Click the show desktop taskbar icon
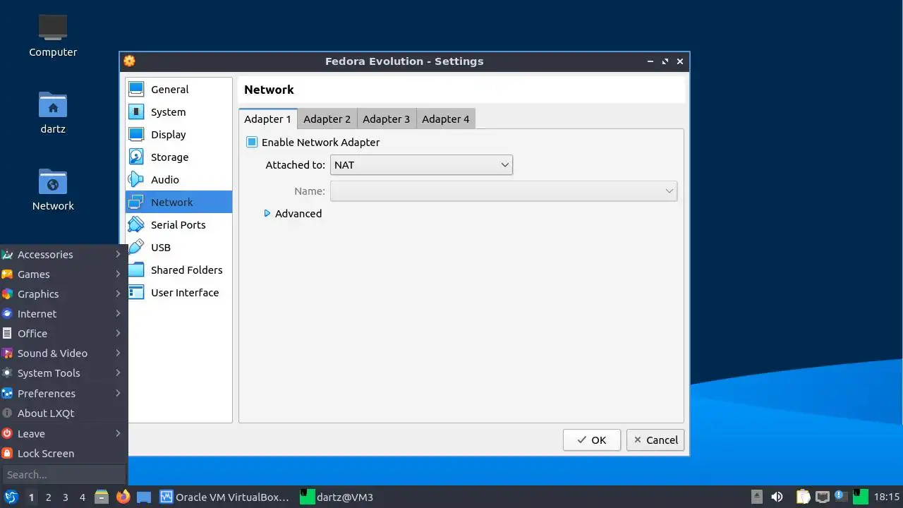The height and width of the screenshot is (508, 903). 144,497
